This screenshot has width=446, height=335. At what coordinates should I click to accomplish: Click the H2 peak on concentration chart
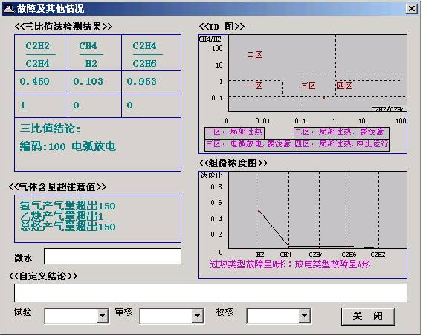tap(259, 211)
